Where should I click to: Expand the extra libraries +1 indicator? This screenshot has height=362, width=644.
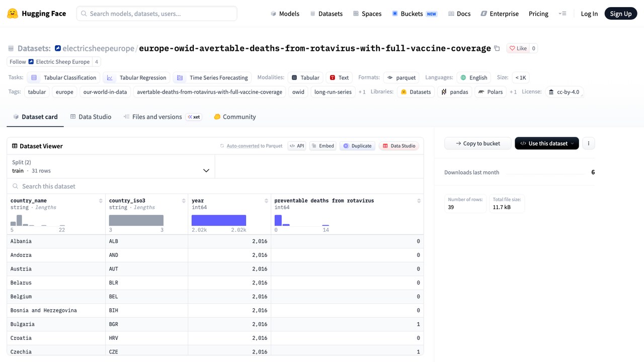click(x=513, y=92)
